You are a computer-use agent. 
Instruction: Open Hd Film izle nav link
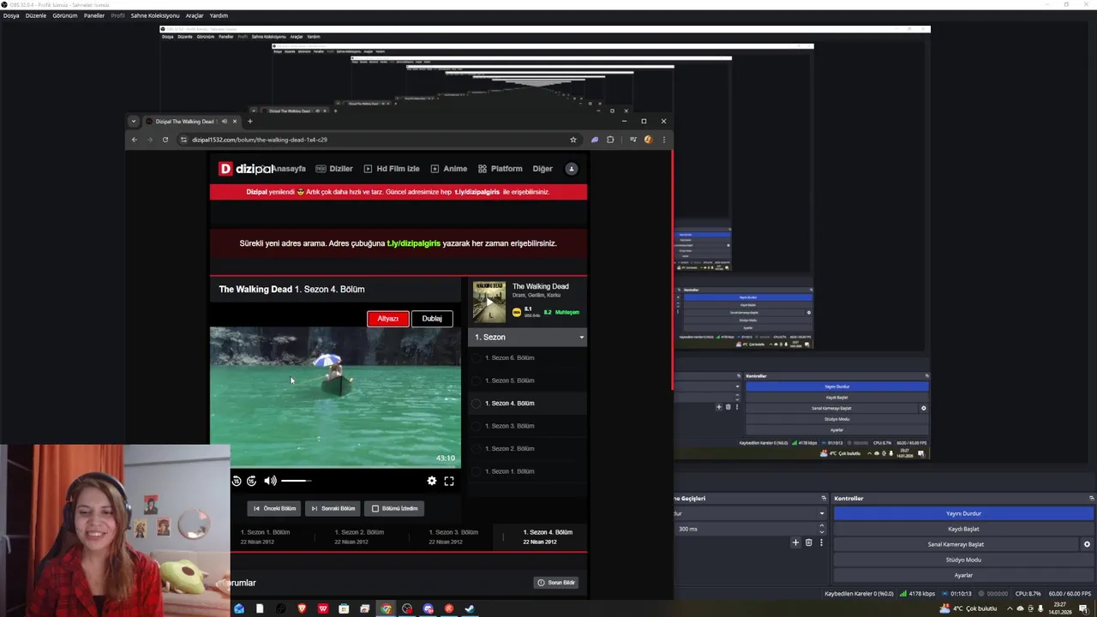point(392,169)
